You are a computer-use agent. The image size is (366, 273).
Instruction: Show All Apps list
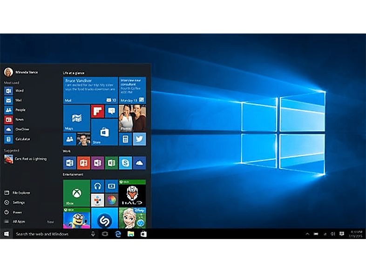(15, 221)
